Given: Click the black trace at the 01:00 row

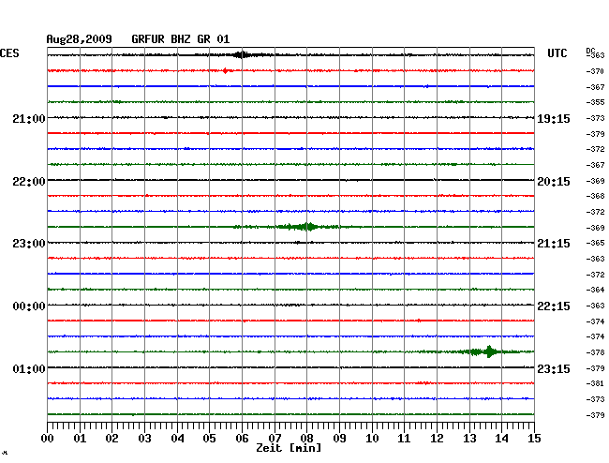Looking at the screenshot, I should (290, 367).
